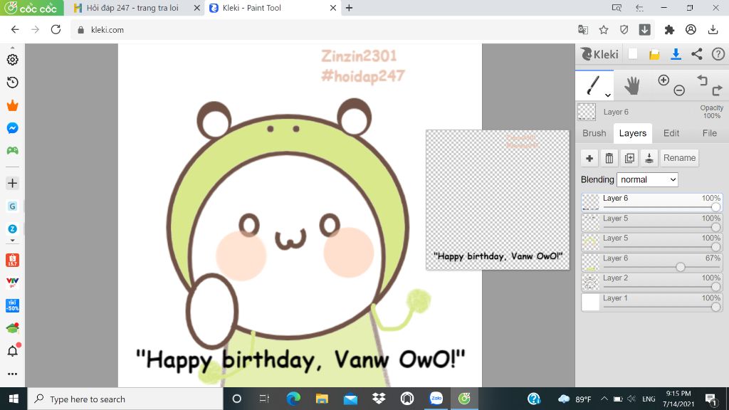
Task: Select the Layer 2 row
Action: tap(651, 282)
